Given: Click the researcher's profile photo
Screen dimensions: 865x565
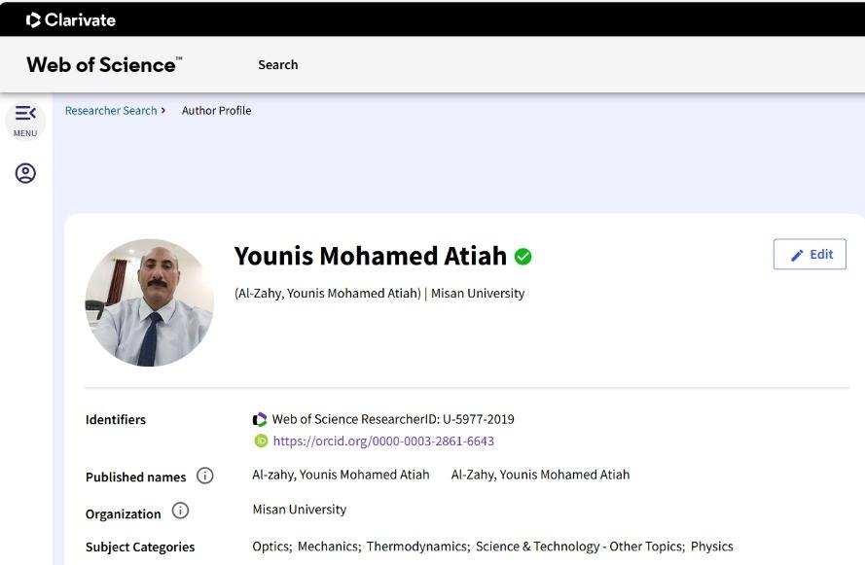Looking at the screenshot, I should [149, 302].
